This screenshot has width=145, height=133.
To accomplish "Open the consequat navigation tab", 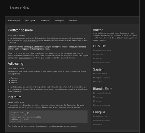I will [59, 21].
